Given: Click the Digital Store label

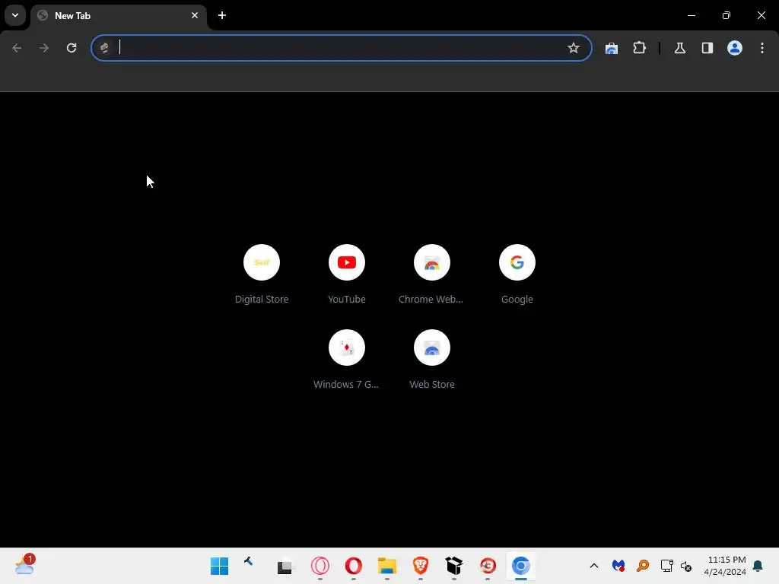Looking at the screenshot, I should click(262, 300).
